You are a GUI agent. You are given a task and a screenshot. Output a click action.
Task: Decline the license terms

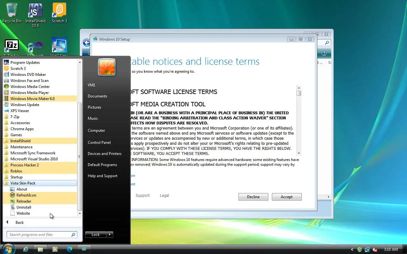click(253, 197)
